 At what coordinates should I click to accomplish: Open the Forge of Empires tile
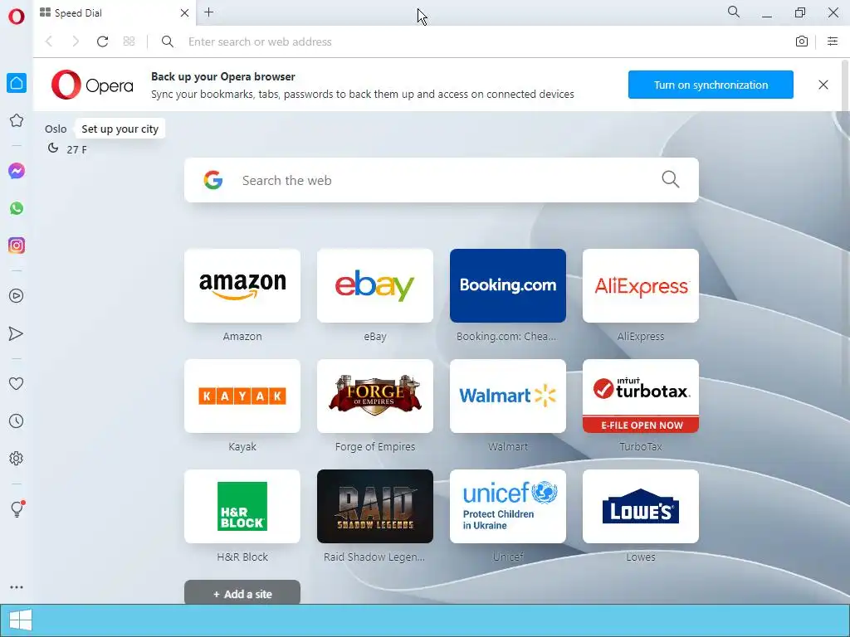coord(375,396)
